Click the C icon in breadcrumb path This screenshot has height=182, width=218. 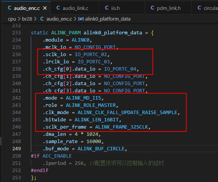[x=42, y=19]
